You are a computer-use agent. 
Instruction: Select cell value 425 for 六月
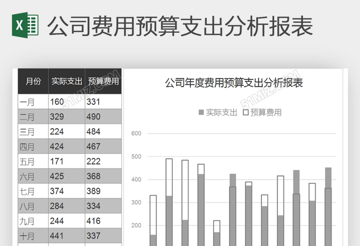57,176
